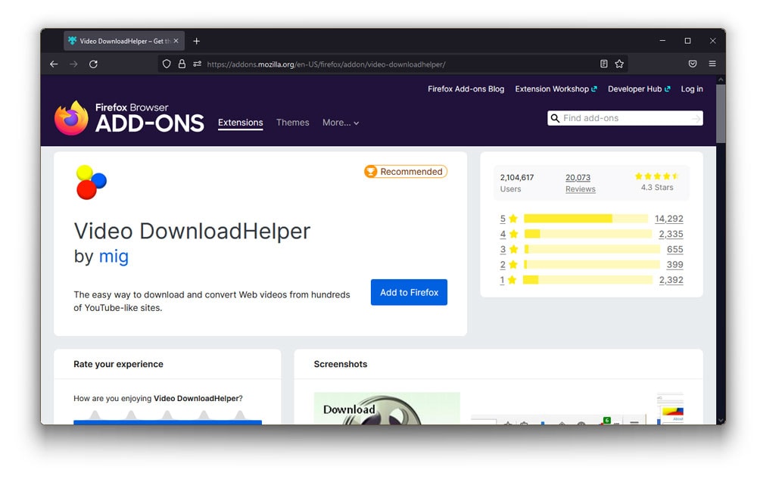Click the Video DownloadHelper heading
Viewport: 757px width, 479px height.
(192, 231)
